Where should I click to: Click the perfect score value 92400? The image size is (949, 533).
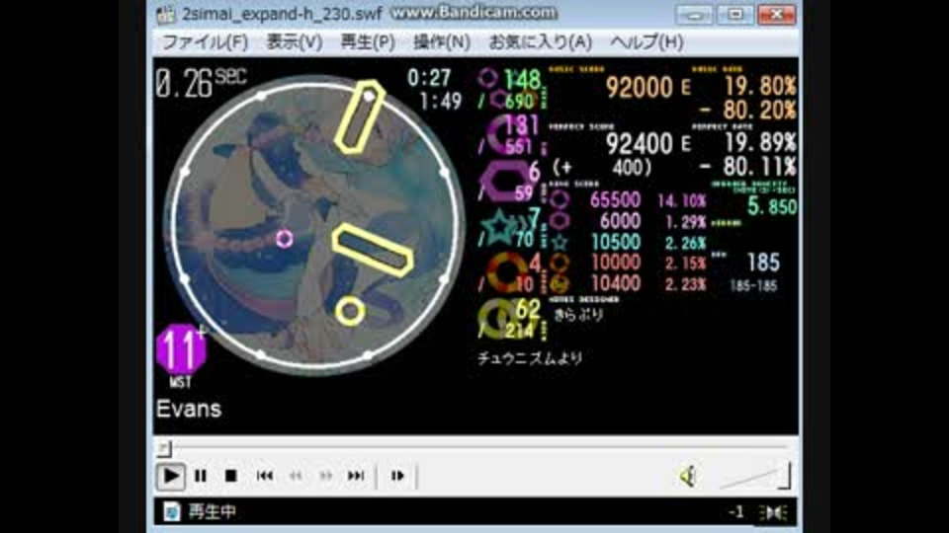pyautogui.click(x=640, y=144)
